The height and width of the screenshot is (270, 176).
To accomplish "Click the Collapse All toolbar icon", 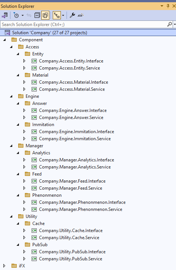I will [x=37, y=16].
